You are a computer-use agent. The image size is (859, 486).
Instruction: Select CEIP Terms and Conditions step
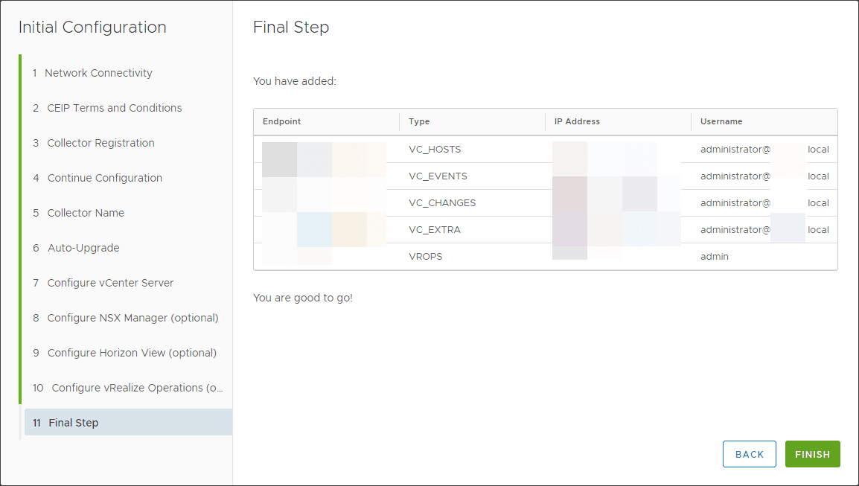click(114, 108)
